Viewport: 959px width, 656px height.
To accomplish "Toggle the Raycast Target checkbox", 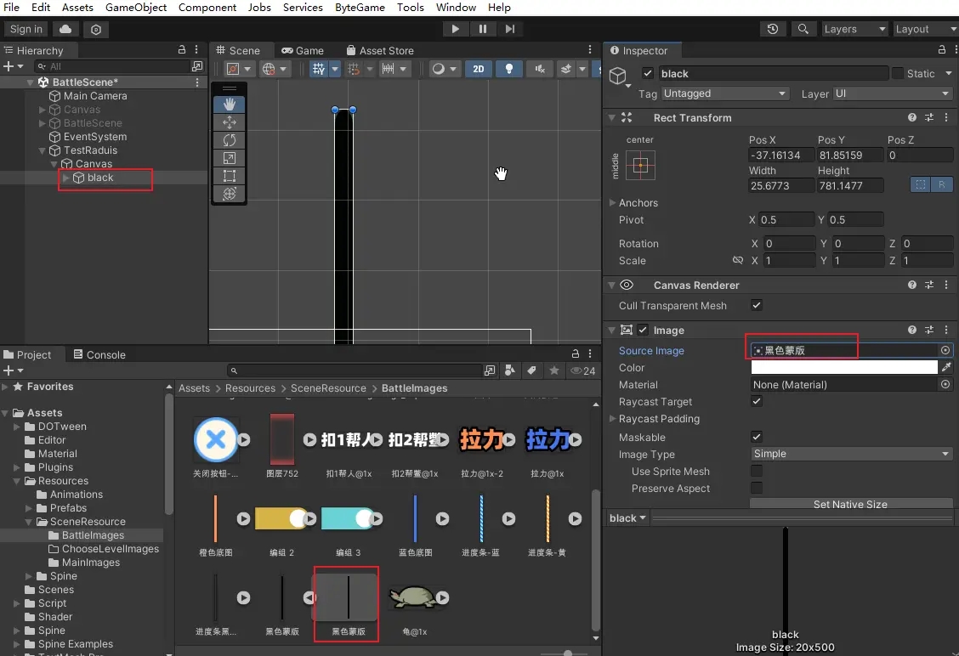I will 757,402.
